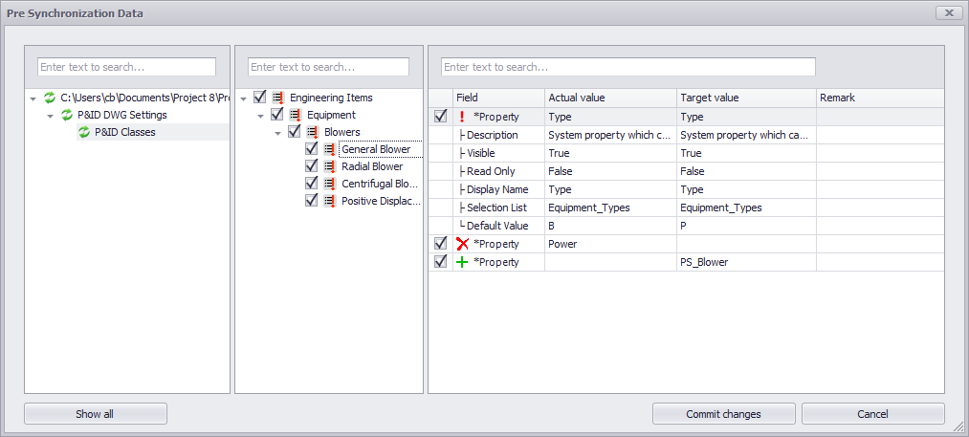
Task: Select the General Blower tree item
Action: click(376, 149)
